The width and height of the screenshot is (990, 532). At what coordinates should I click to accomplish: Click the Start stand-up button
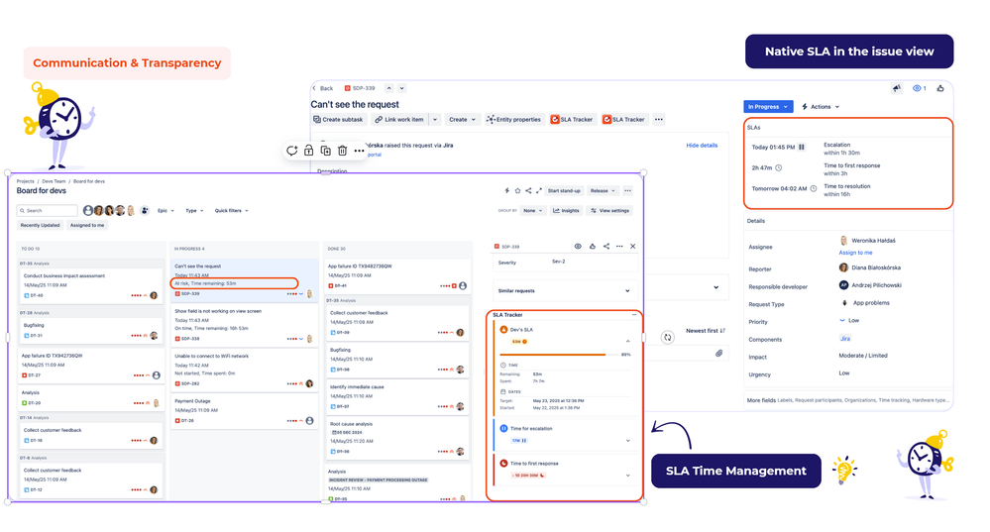[564, 190]
